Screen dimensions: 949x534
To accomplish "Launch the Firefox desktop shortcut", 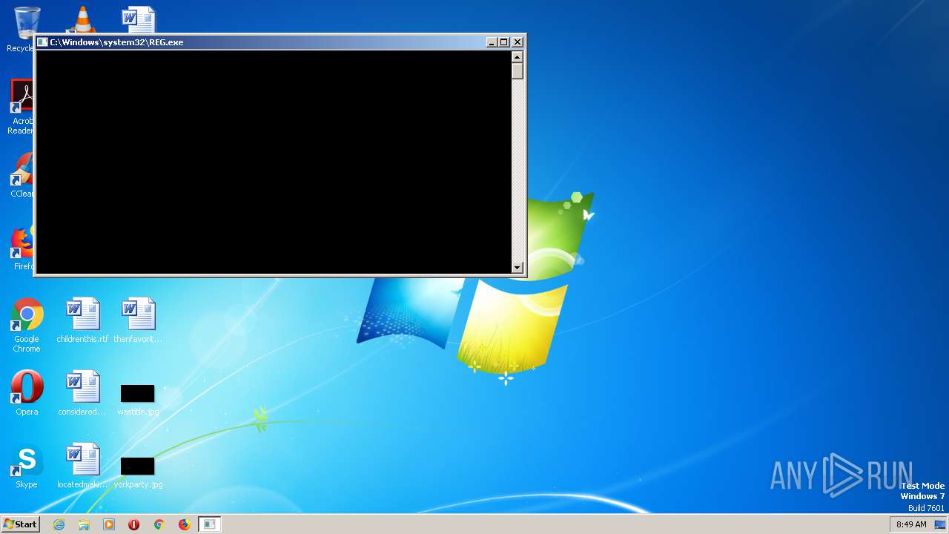I will click(22, 248).
